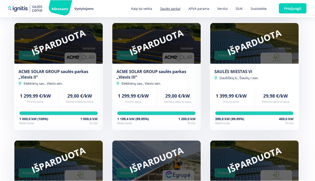Click the Ignitis saulės parkai logo

[25, 9]
